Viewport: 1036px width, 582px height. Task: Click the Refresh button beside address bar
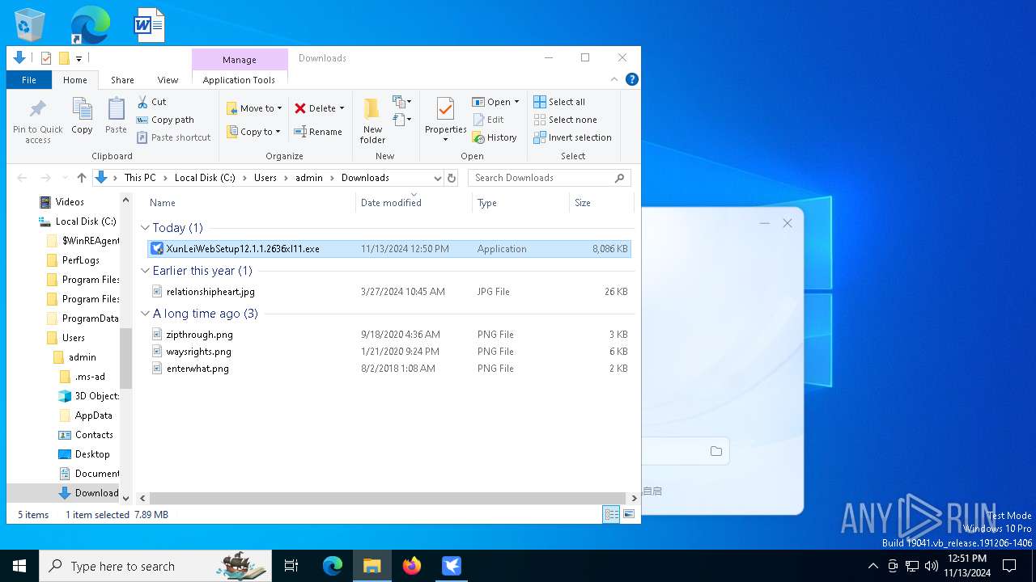pyautogui.click(x=452, y=178)
